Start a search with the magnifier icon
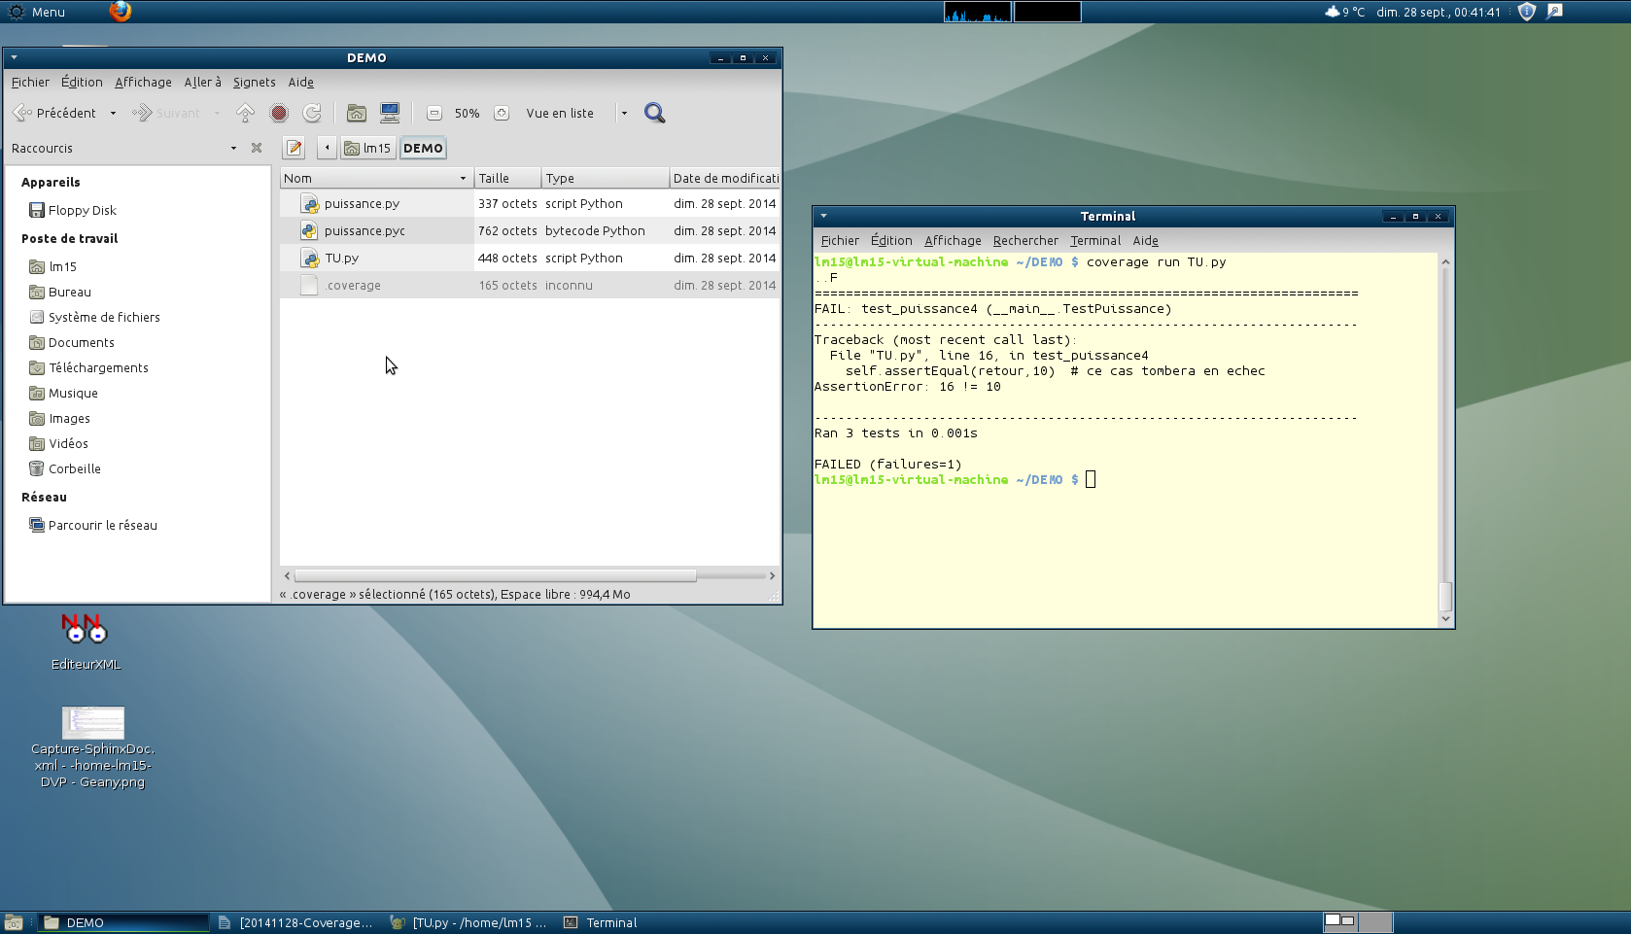The image size is (1631, 934). click(x=654, y=113)
